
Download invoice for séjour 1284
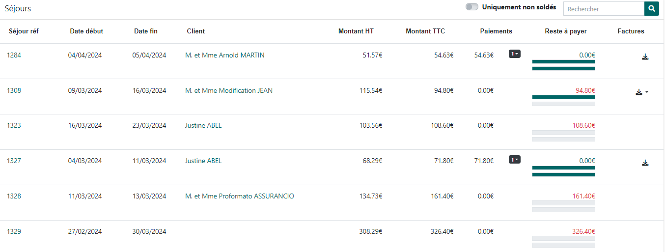[x=645, y=56]
